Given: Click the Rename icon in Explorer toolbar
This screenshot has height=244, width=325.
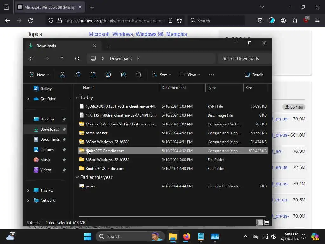Looking at the screenshot, I should (x=108, y=75).
